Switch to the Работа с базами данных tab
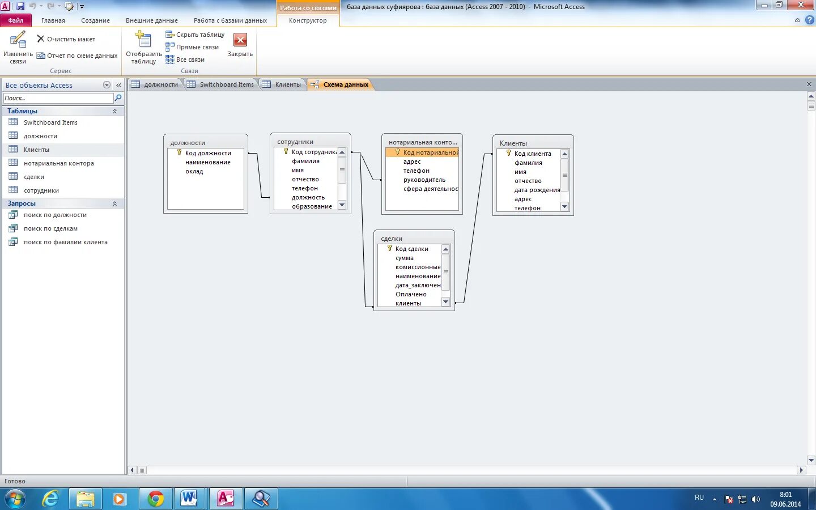 click(230, 20)
